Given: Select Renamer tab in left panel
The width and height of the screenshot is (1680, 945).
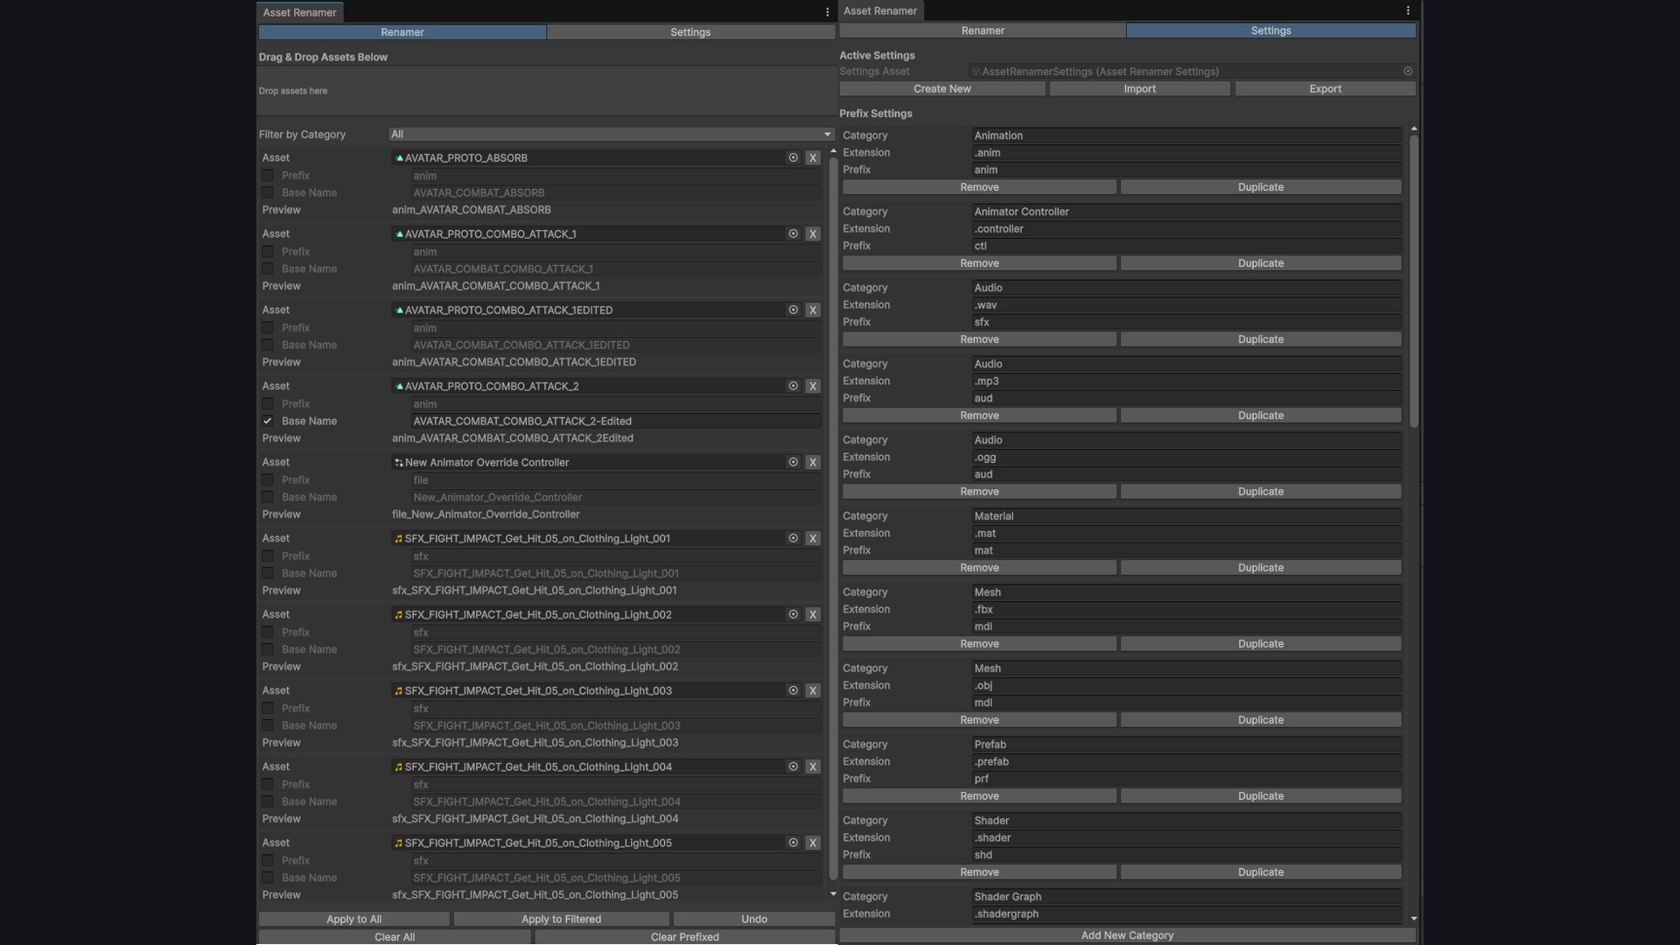Looking at the screenshot, I should (x=402, y=32).
